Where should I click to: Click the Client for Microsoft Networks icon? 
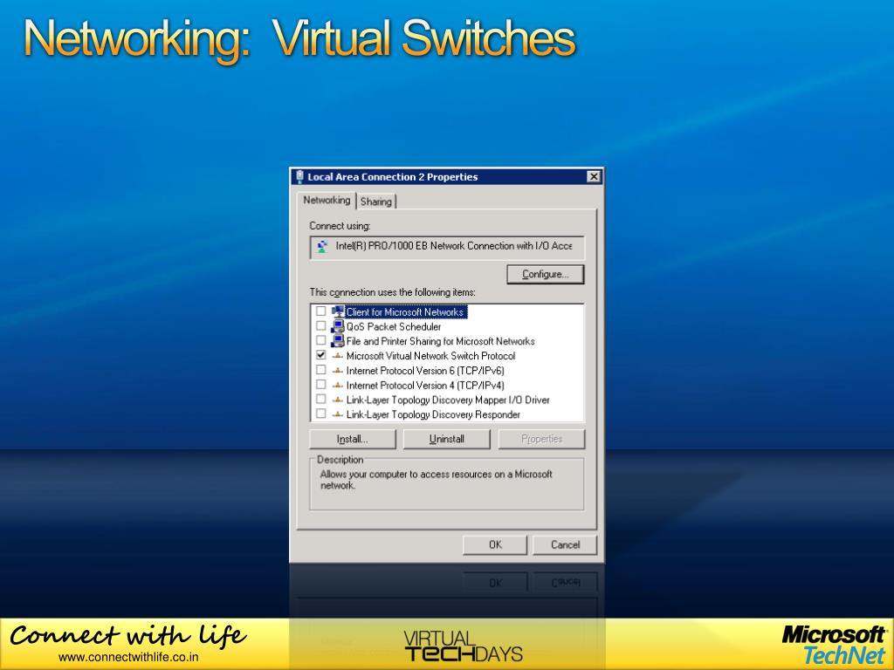pyautogui.click(x=338, y=311)
